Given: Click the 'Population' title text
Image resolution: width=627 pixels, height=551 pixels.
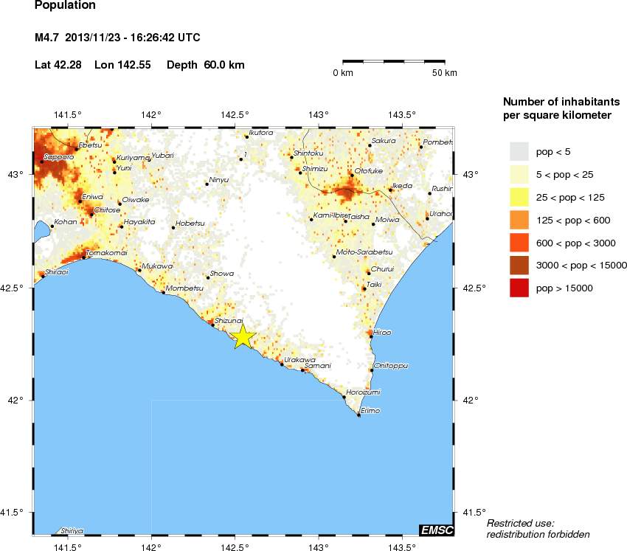Looking at the screenshot, I should pyautogui.click(x=65, y=6).
